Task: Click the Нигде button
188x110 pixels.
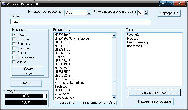Action: (x=28, y=73)
